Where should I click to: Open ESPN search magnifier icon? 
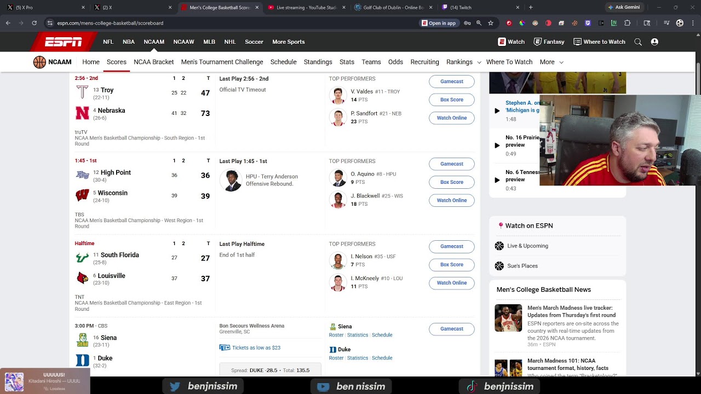638,42
